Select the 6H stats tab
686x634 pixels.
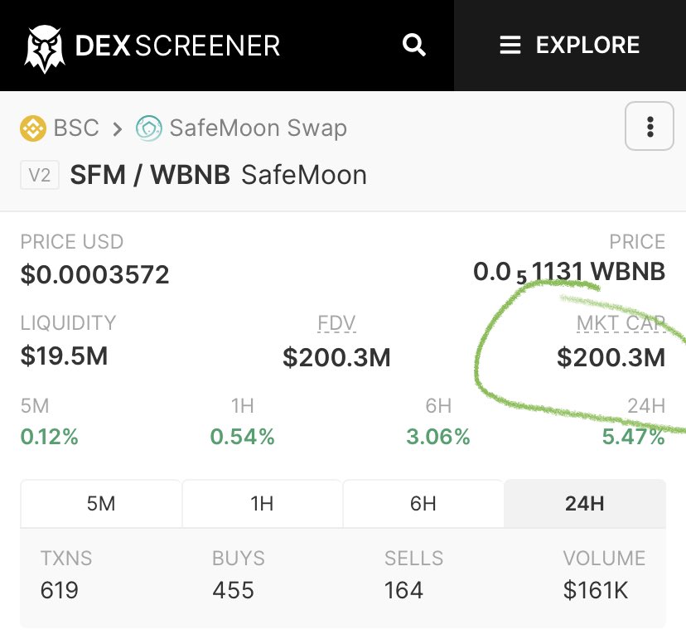[423, 504]
